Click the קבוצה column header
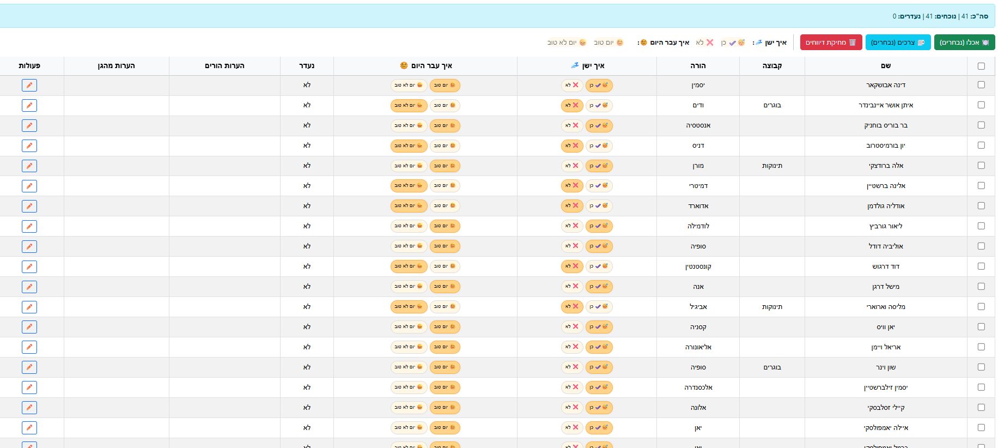 click(772, 66)
